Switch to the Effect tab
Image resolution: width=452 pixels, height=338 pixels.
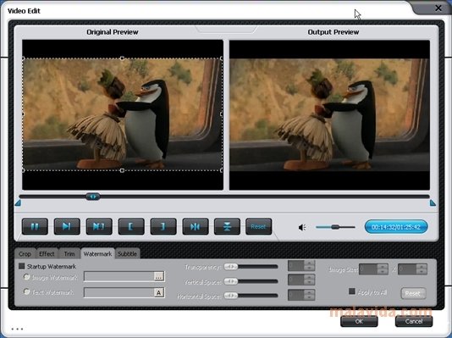(47, 254)
